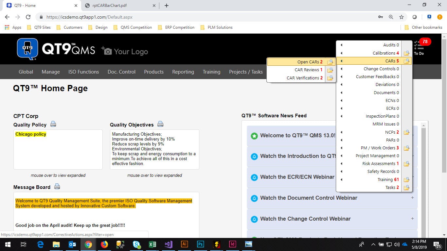This screenshot has height=251, width=447.
Task: Go back with the browser back arrow
Action: point(7,17)
